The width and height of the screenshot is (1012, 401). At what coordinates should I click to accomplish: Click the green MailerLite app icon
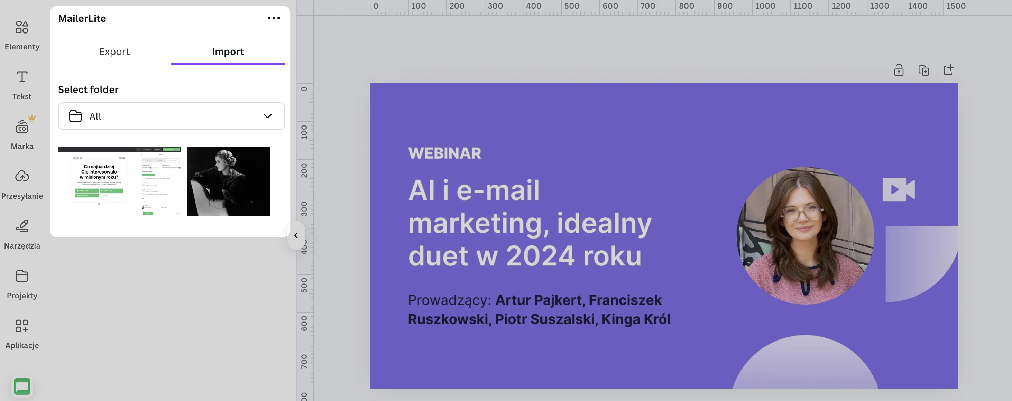[22, 386]
